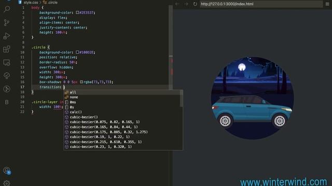Click the #283537 body background color swatch
This screenshot has height=186, width=332.
tap(77, 12)
